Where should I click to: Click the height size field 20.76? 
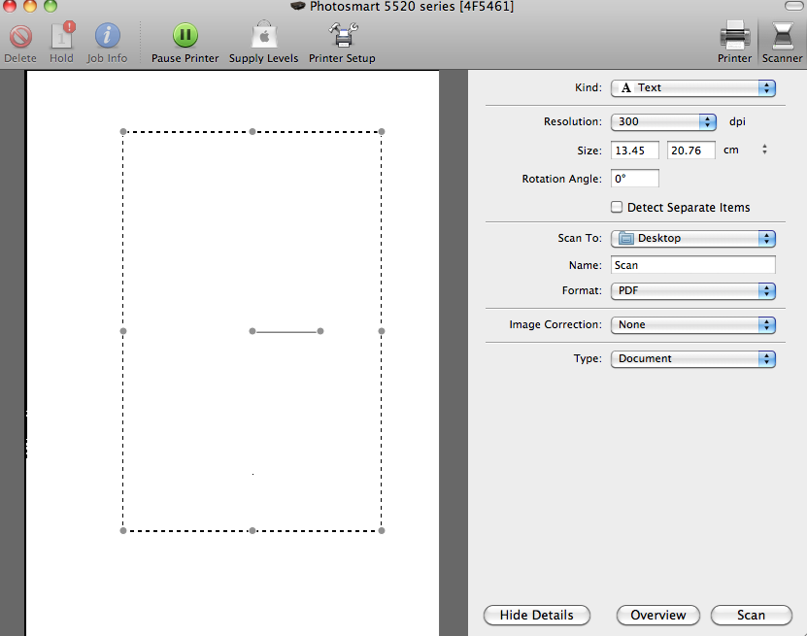[690, 151]
